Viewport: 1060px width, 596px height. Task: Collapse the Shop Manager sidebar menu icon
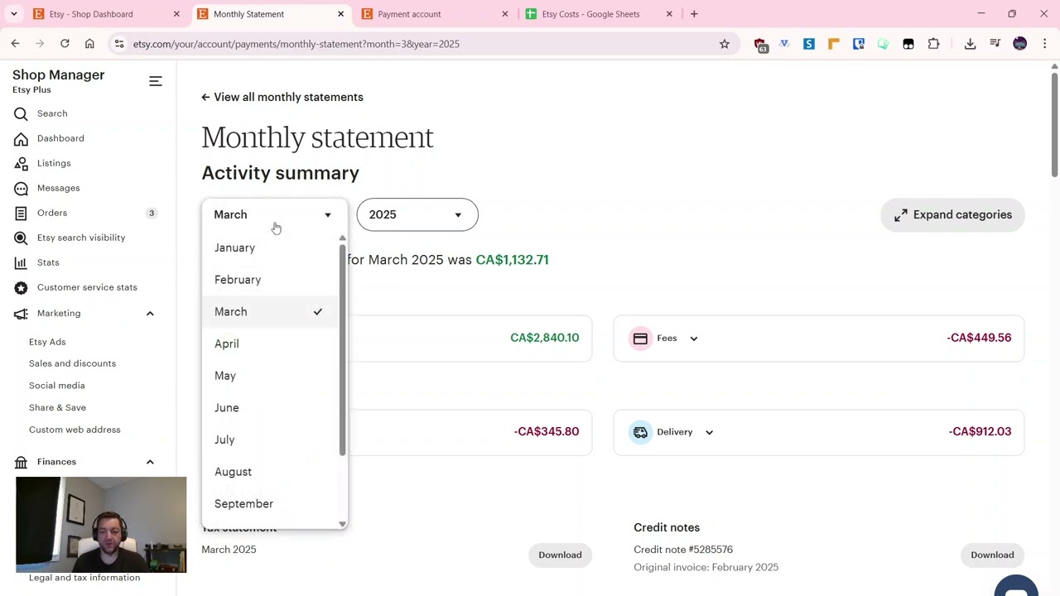(x=156, y=81)
